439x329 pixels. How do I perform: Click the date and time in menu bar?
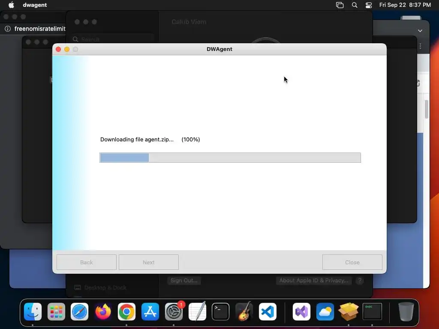coord(405,5)
